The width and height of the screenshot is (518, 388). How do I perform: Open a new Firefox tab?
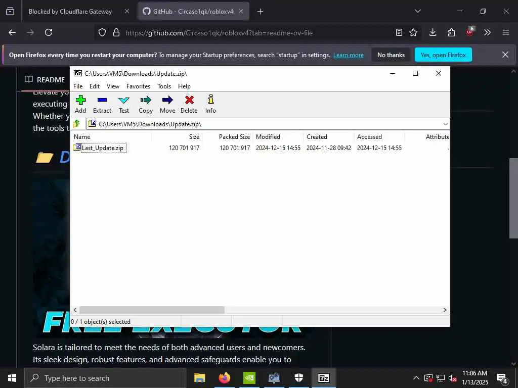coord(261,12)
